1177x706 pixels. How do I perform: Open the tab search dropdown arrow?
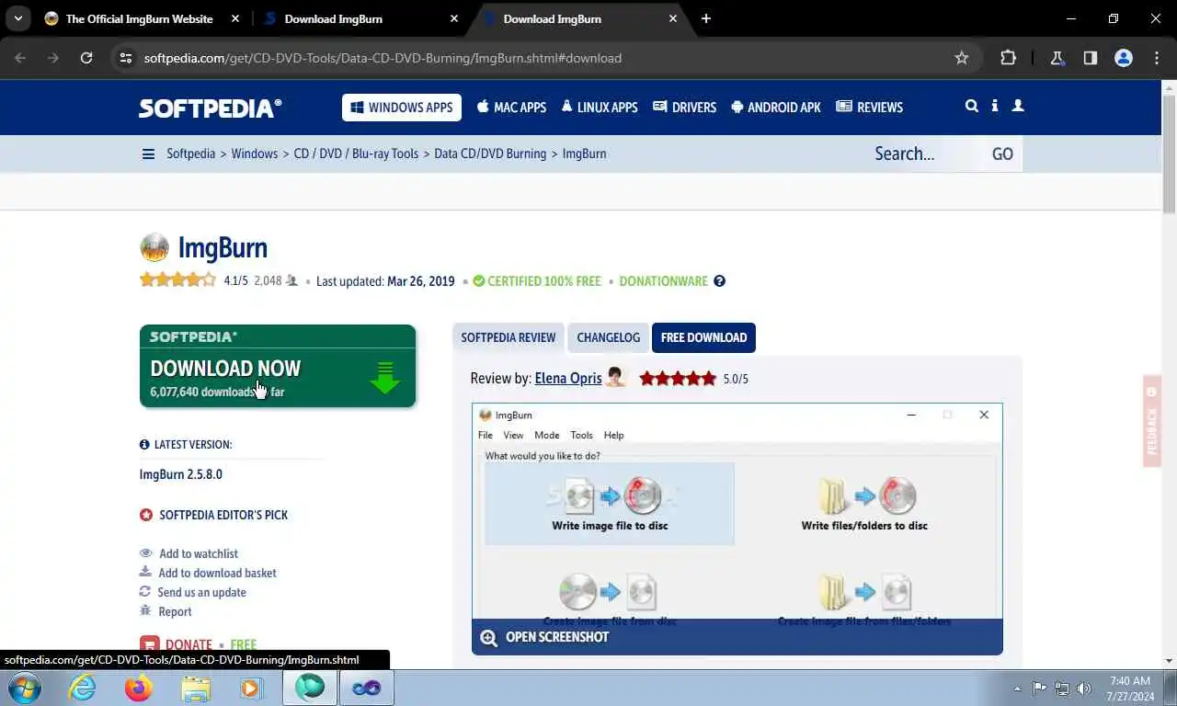point(17,18)
